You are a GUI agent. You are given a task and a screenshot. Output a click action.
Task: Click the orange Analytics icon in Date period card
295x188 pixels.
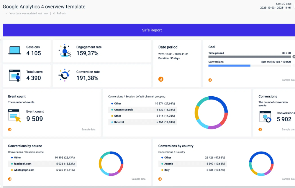pos(161,79)
